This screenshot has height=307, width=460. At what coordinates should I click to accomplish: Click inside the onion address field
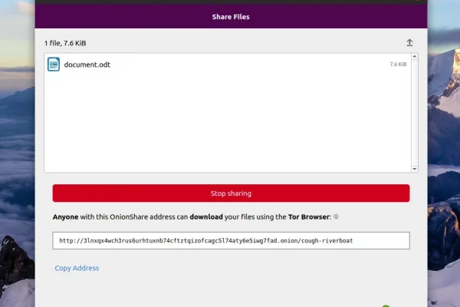(232, 240)
